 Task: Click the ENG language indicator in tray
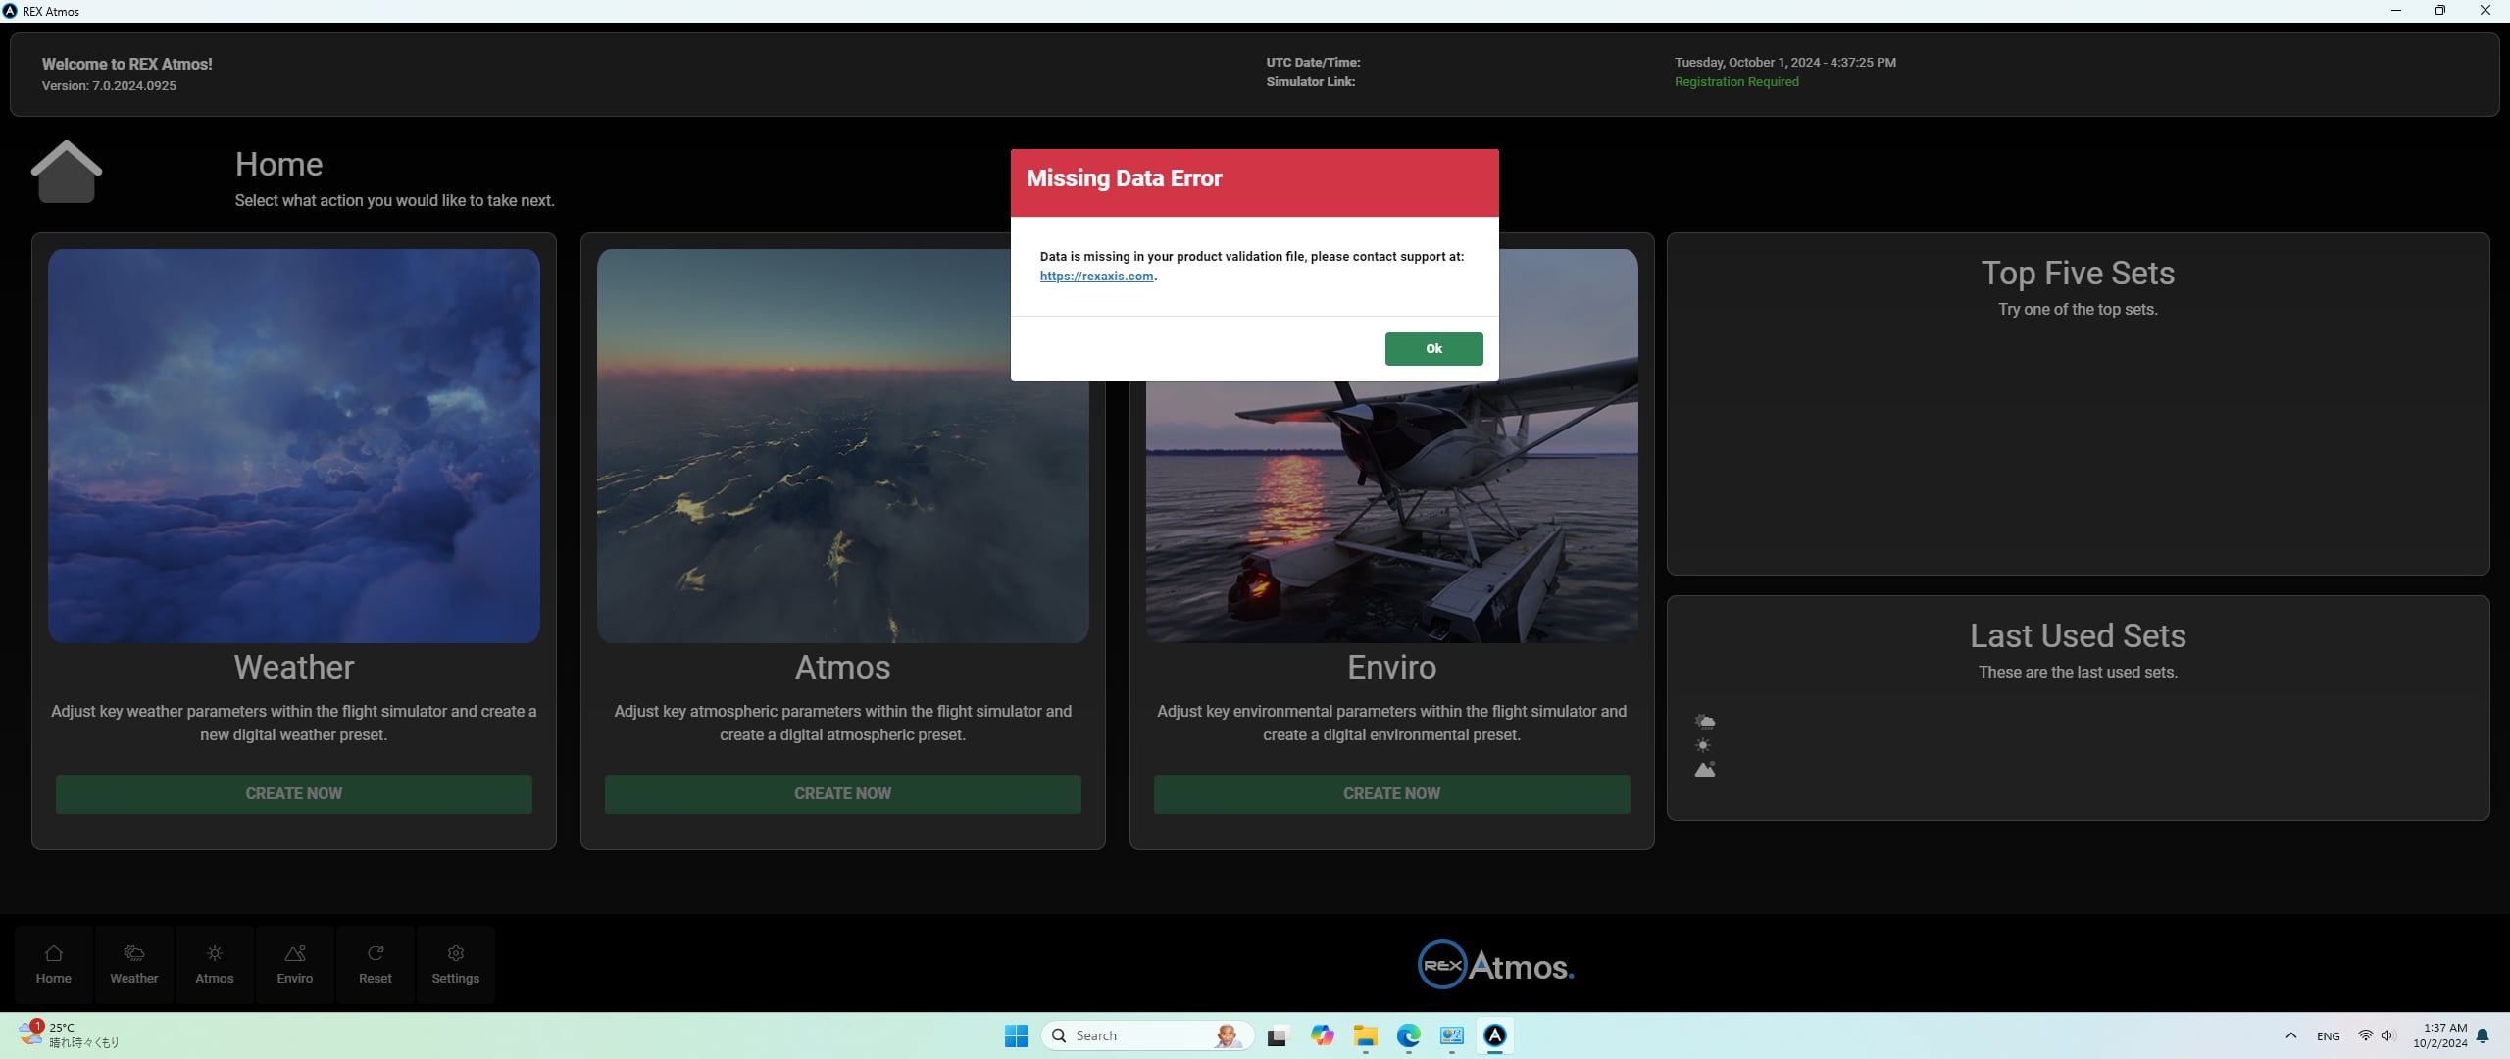[x=2328, y=1036]
